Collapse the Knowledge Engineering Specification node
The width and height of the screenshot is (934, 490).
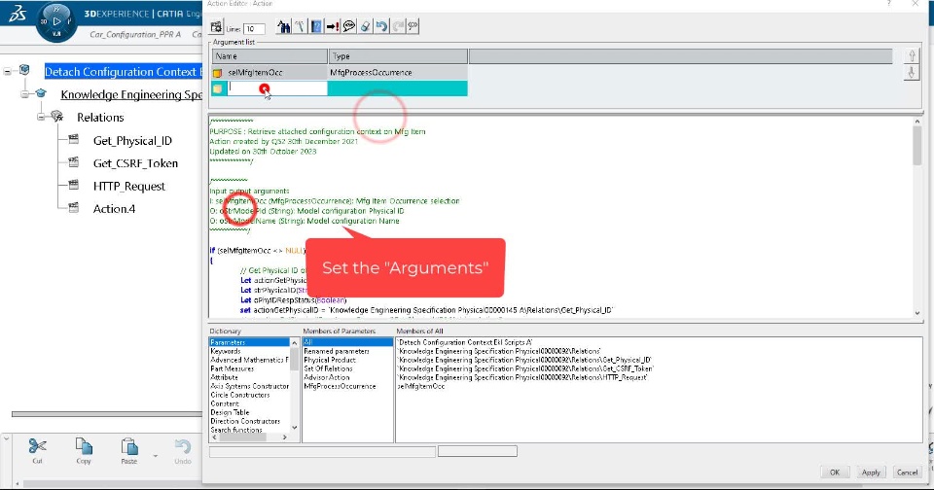point(24,94)
